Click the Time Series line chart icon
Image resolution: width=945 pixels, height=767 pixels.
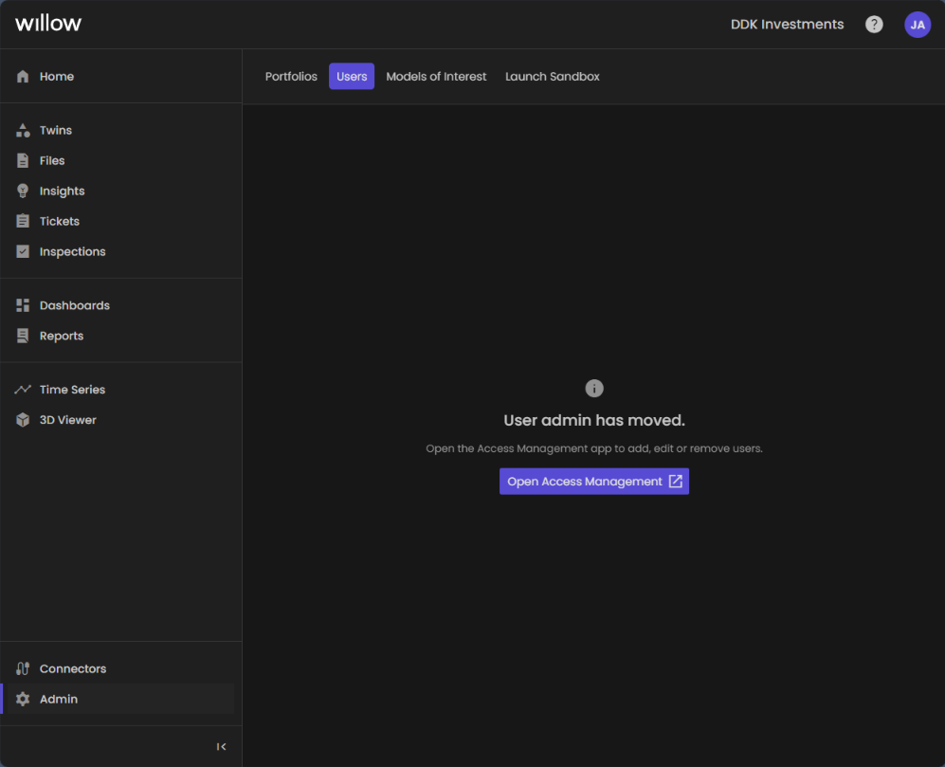click(23, 390)
